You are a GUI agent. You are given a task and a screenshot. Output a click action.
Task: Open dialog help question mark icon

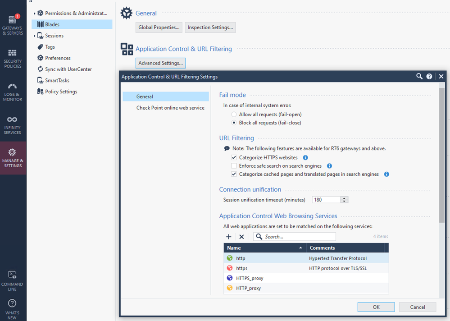point(429,76)
